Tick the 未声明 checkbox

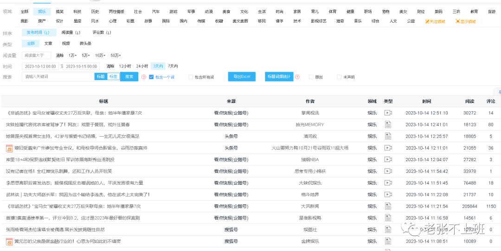click(x=339, y=77)
